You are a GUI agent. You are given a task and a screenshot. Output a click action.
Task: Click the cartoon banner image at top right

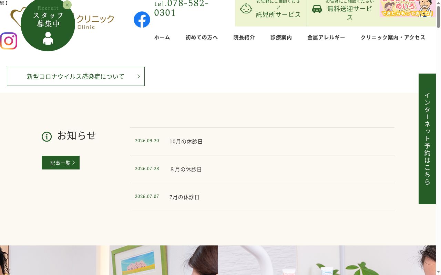click(408, 9)
